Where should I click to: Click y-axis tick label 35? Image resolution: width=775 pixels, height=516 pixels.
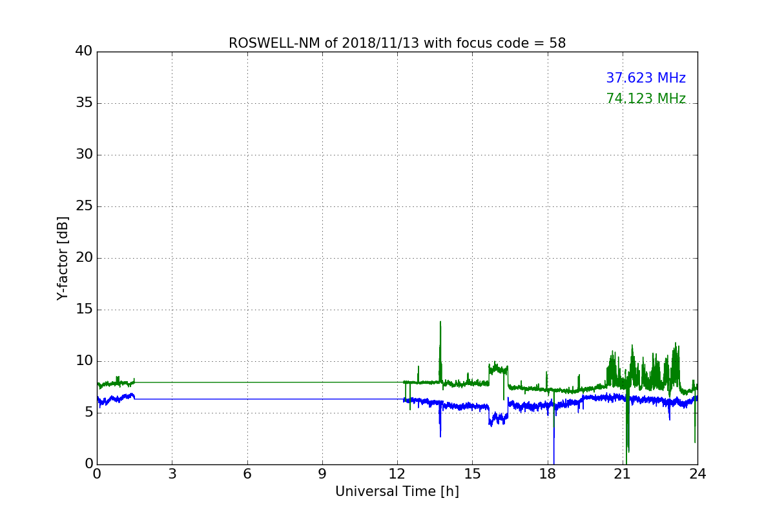tap(83, 103)
